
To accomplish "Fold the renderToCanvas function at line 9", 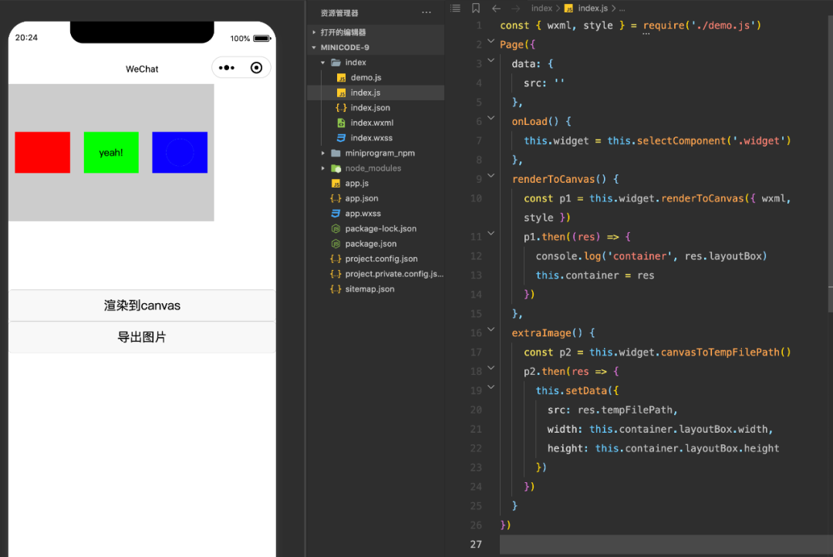I will pos(491,175).
